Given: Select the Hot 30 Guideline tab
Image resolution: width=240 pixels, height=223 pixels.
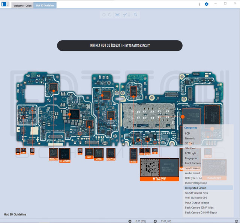Looking at the screenshot, I should [45, 5].
